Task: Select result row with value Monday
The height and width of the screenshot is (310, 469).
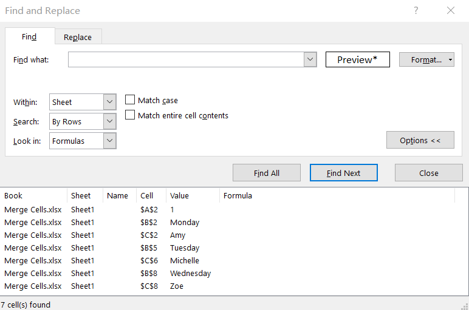Action: (x=234, y=223)
